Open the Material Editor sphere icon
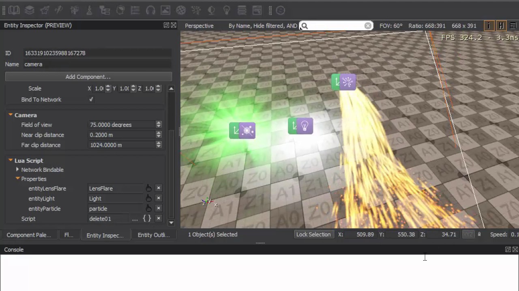The height and width of the screenshot is (291, 519). (181, 11)
